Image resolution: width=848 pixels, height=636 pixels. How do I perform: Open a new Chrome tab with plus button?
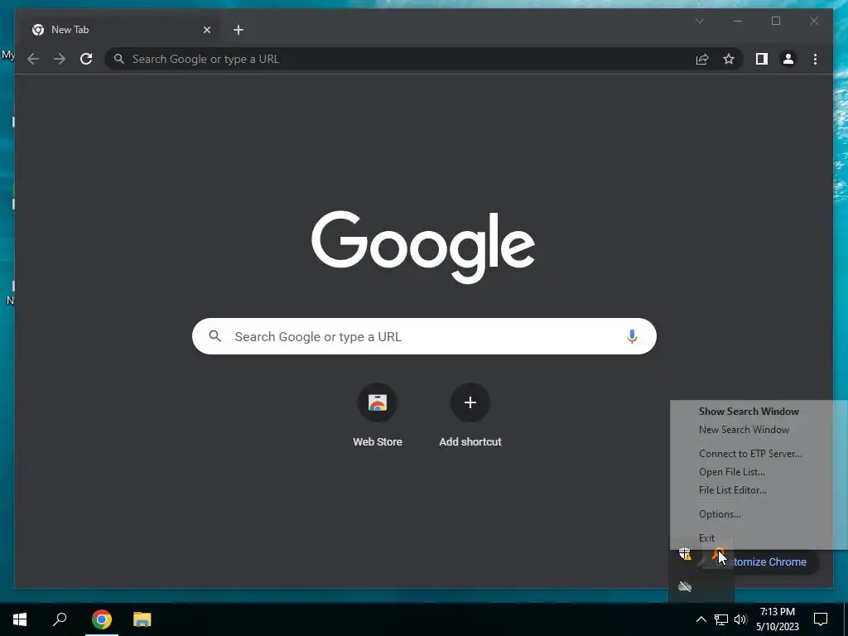pyautogui.click(x=238, y=30)
